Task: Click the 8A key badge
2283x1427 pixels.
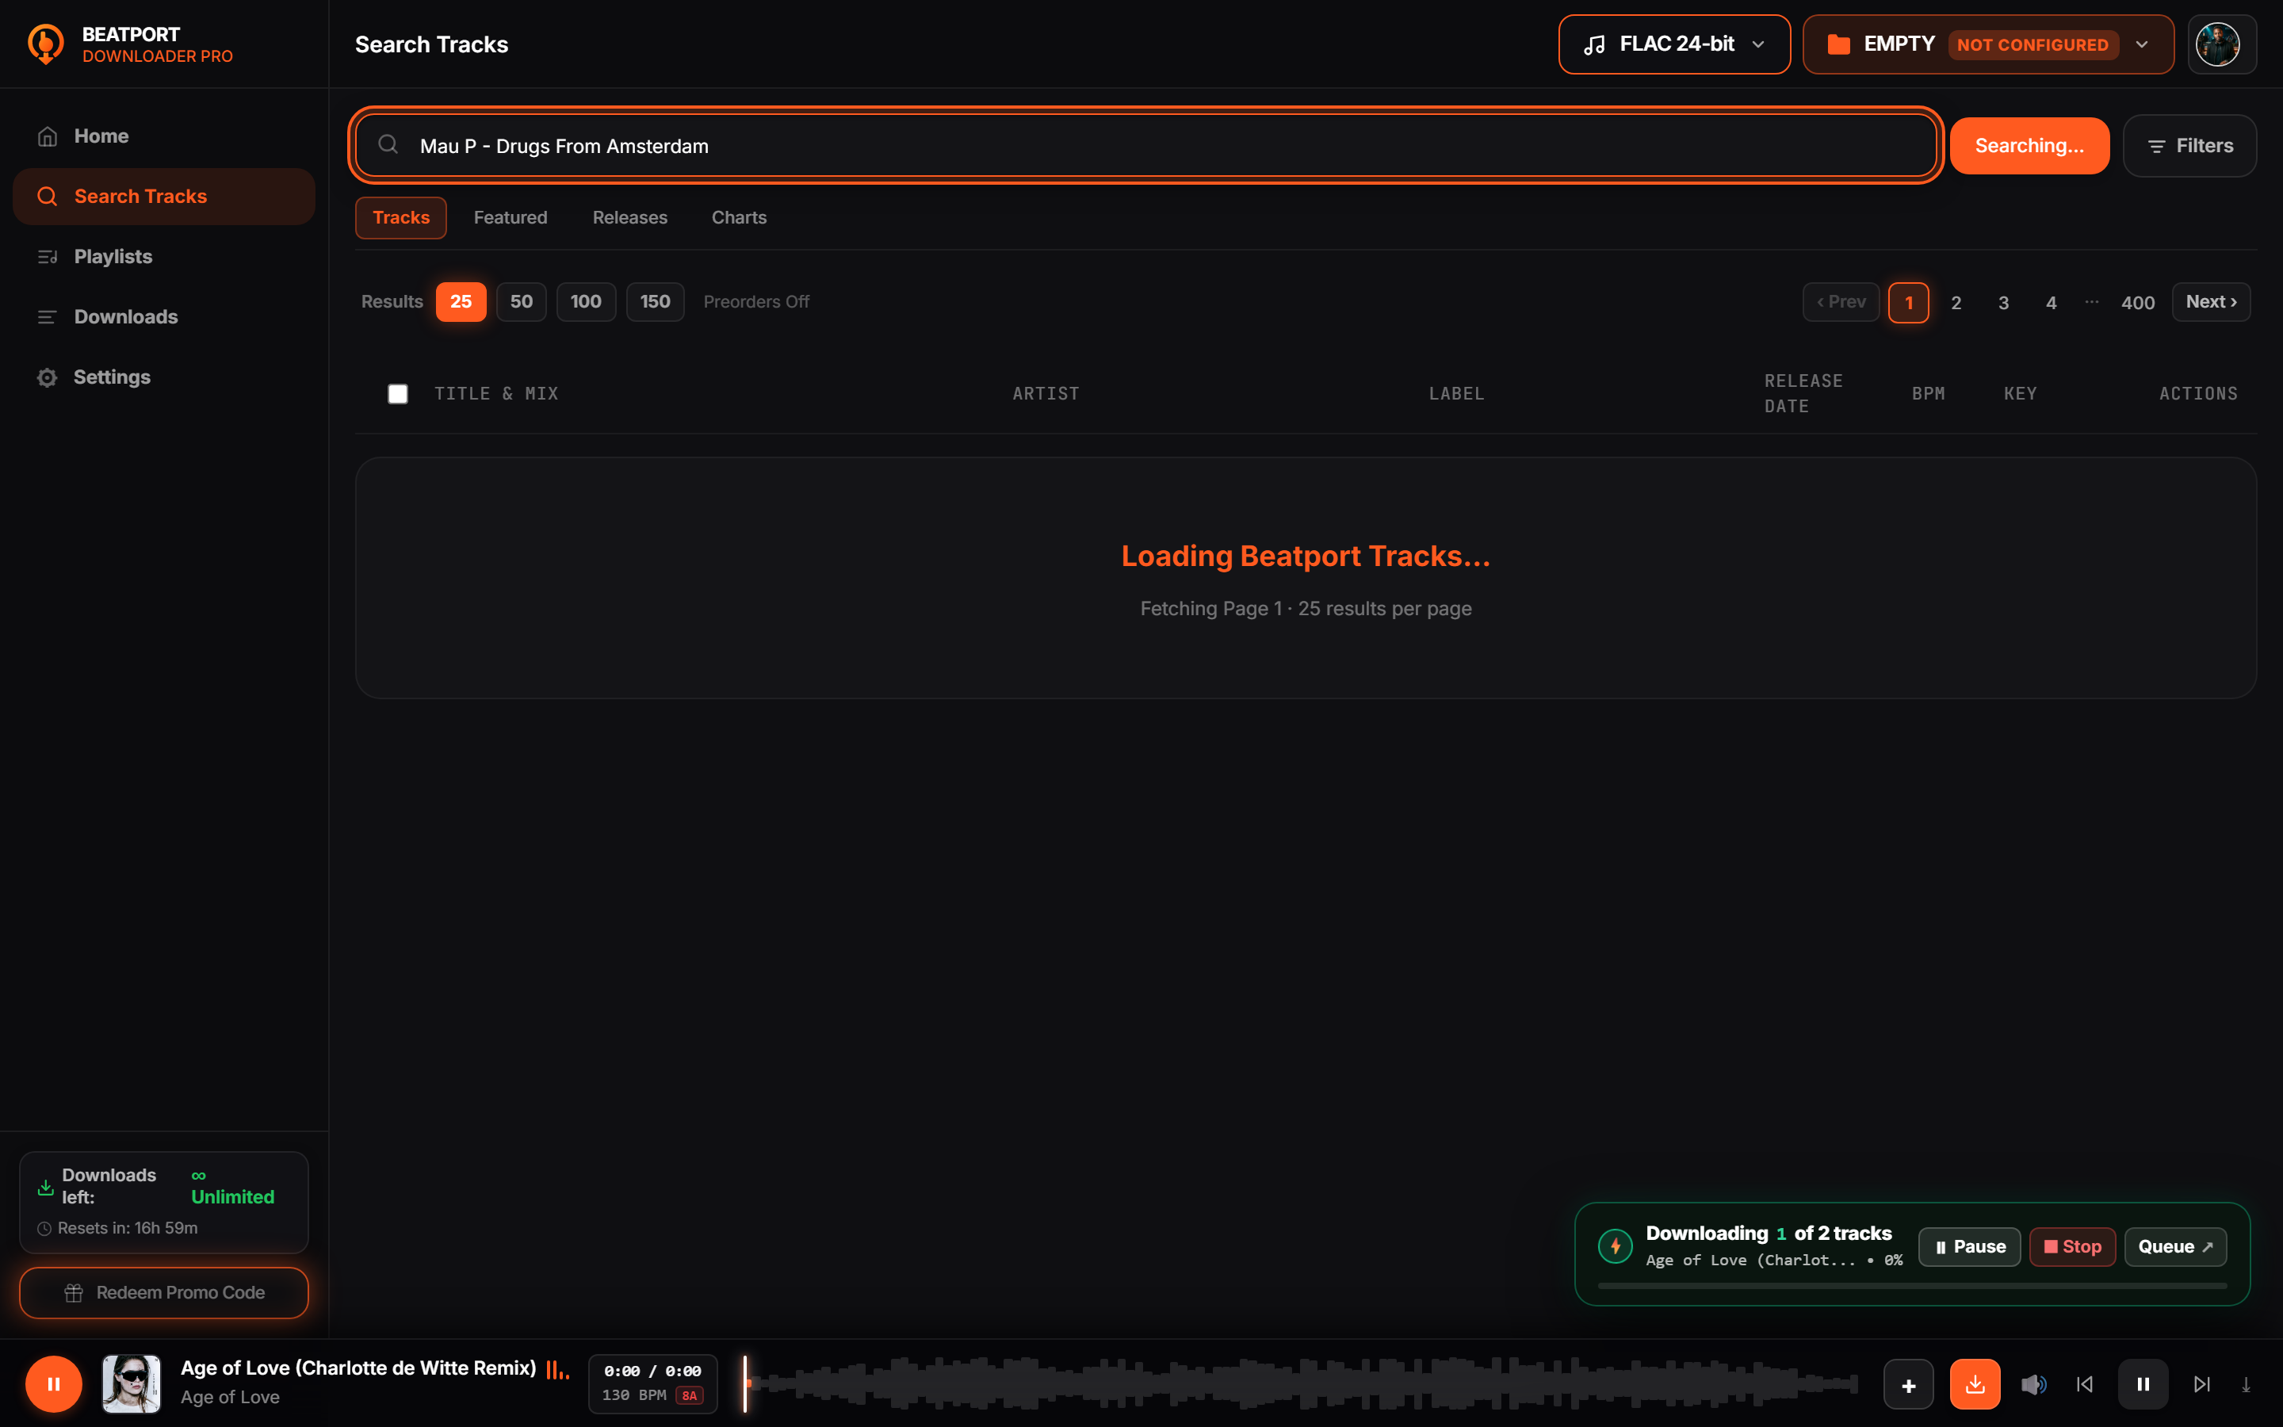Action: tap(690, 1396)
